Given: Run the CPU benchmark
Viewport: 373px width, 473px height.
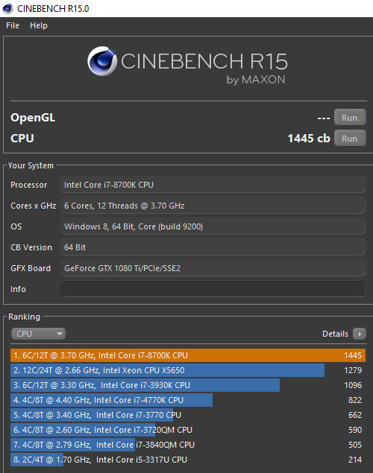Looking at the screenshot, I should pos(350,138).
